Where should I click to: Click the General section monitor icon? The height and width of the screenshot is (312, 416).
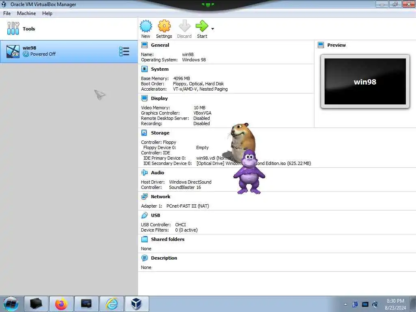[144, 45]
